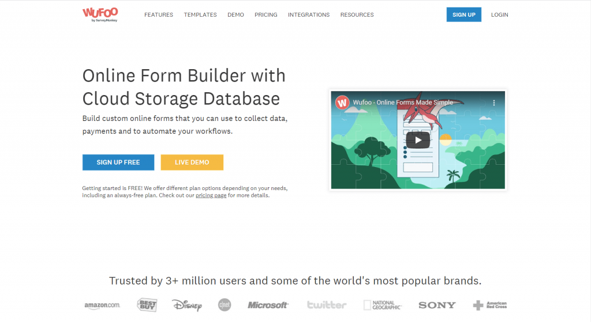Click the Wufoo channel avatar on video
Image resolution: width=591 pixels, height=322 pixels.
[342, 103]
